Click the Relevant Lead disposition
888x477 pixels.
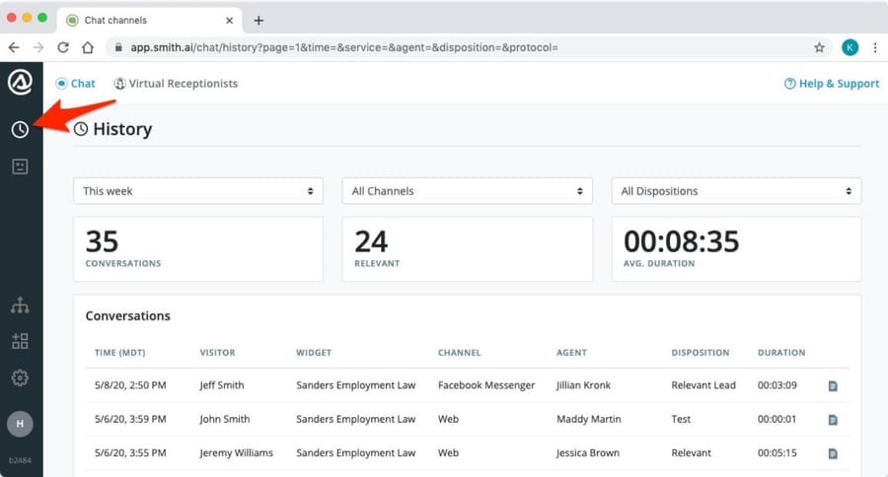point(703,385)
